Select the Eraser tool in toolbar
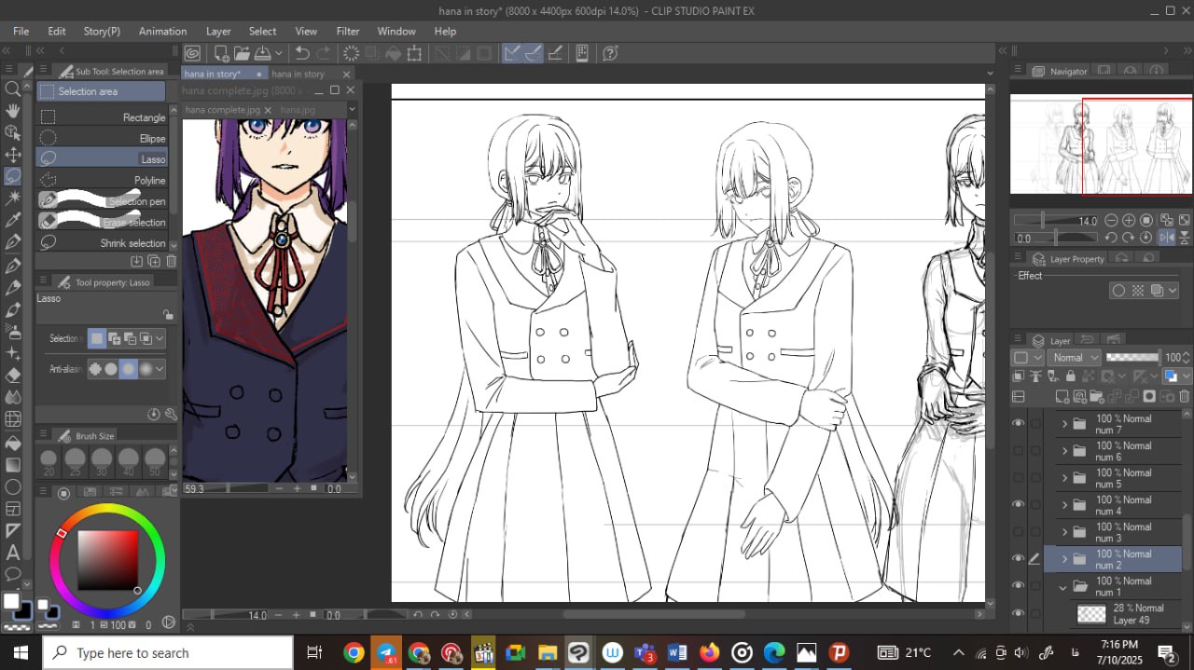The image size is (1194, 670). (x=13, y=376)
